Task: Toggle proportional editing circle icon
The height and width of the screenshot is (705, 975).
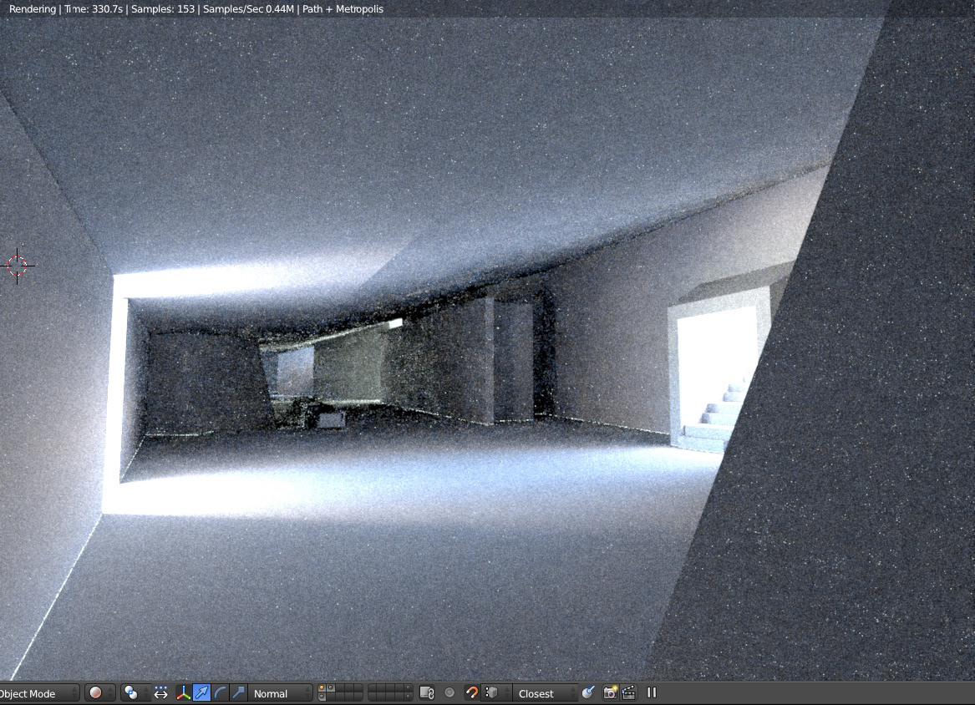Action: (x=449, y=693)
